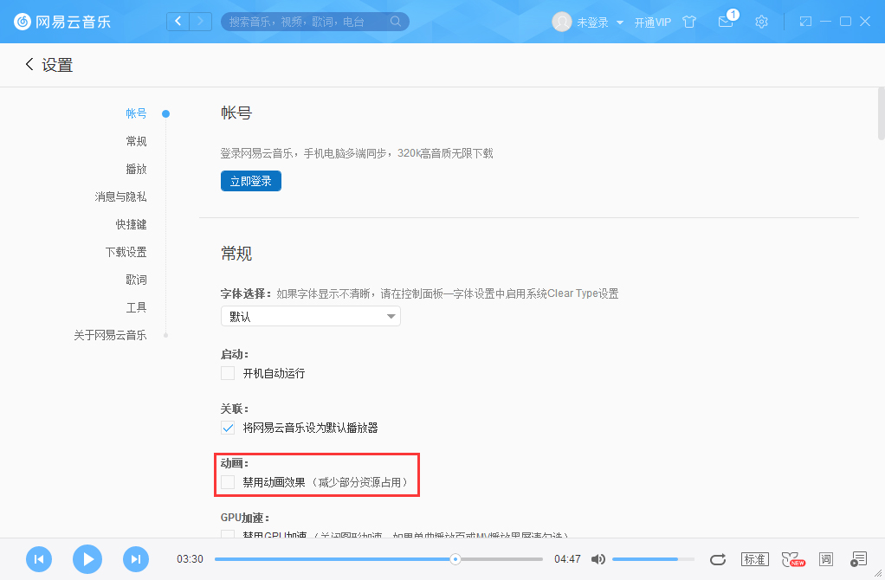Image resolution: width=885 pixels, height=580 pixels.
Task: Open the current playlist icon
Action: [x=859, y=559]
